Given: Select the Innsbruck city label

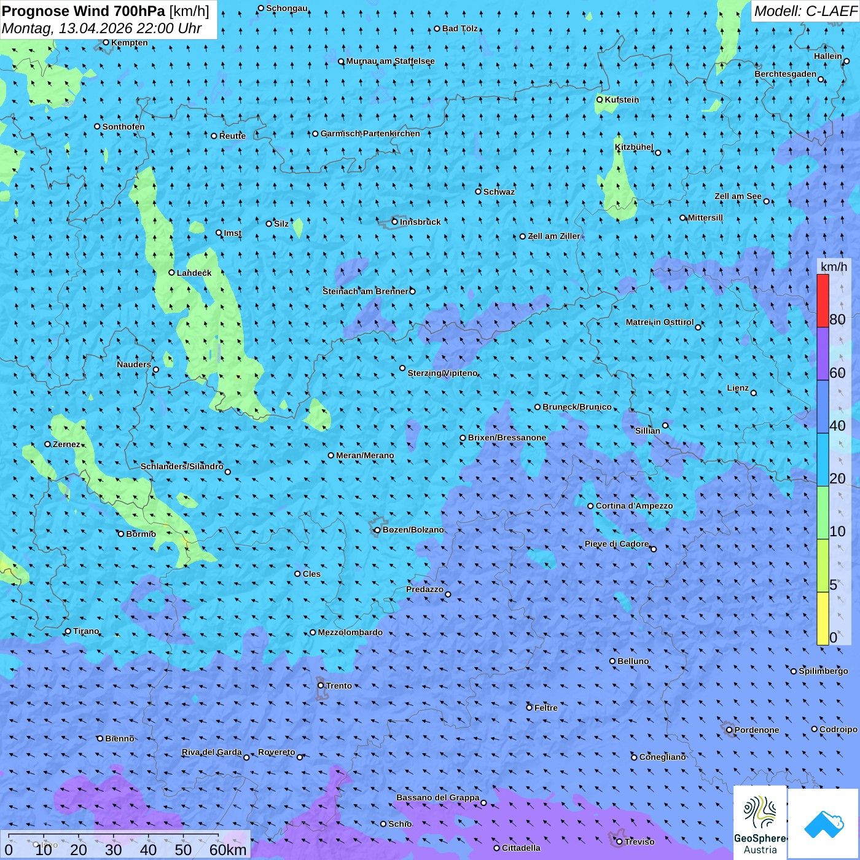Looking at the screenshot, I should (420, 222).
